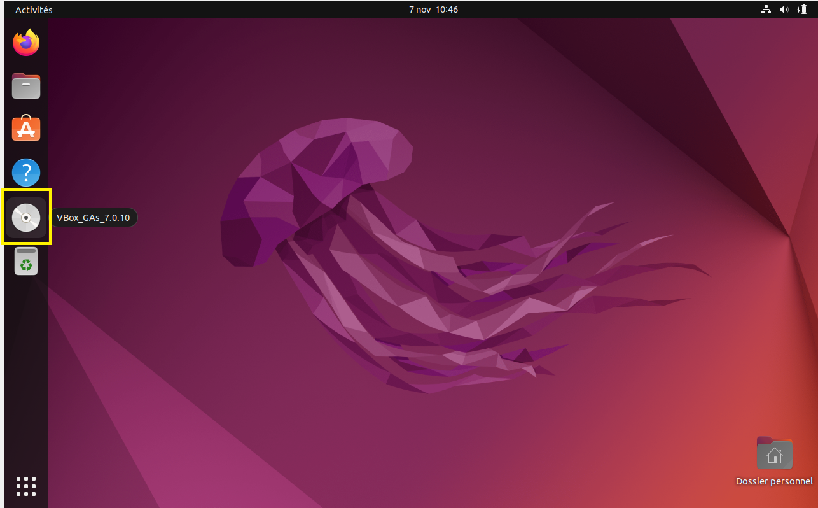The height and width of the screenshot is (508, 818).
Task: Click the network status icon
Action: click(766, 10)
